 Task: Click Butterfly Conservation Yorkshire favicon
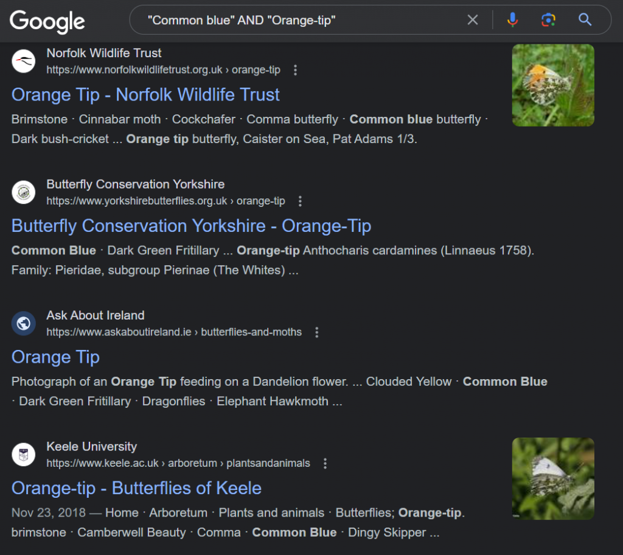point(24,192)
